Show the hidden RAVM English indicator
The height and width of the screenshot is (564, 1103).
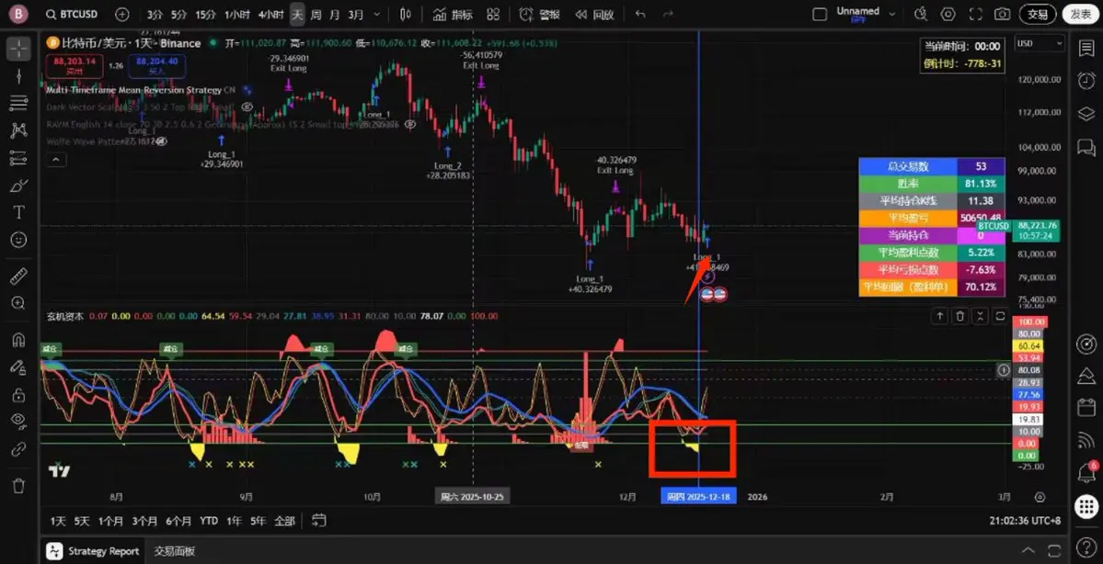[408, 124]
